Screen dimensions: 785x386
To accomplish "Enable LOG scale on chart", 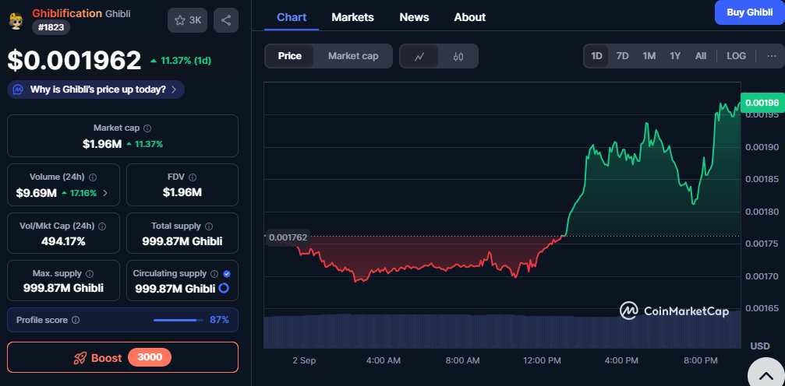I will 737,56.
